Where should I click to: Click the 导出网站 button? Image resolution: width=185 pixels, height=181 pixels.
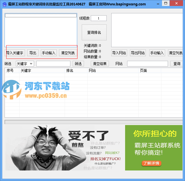tap(138, 53)
